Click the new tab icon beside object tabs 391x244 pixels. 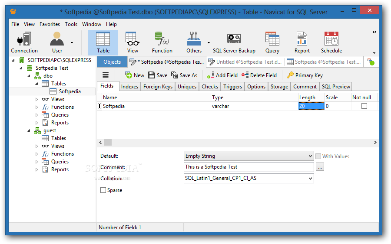[371, 62]
